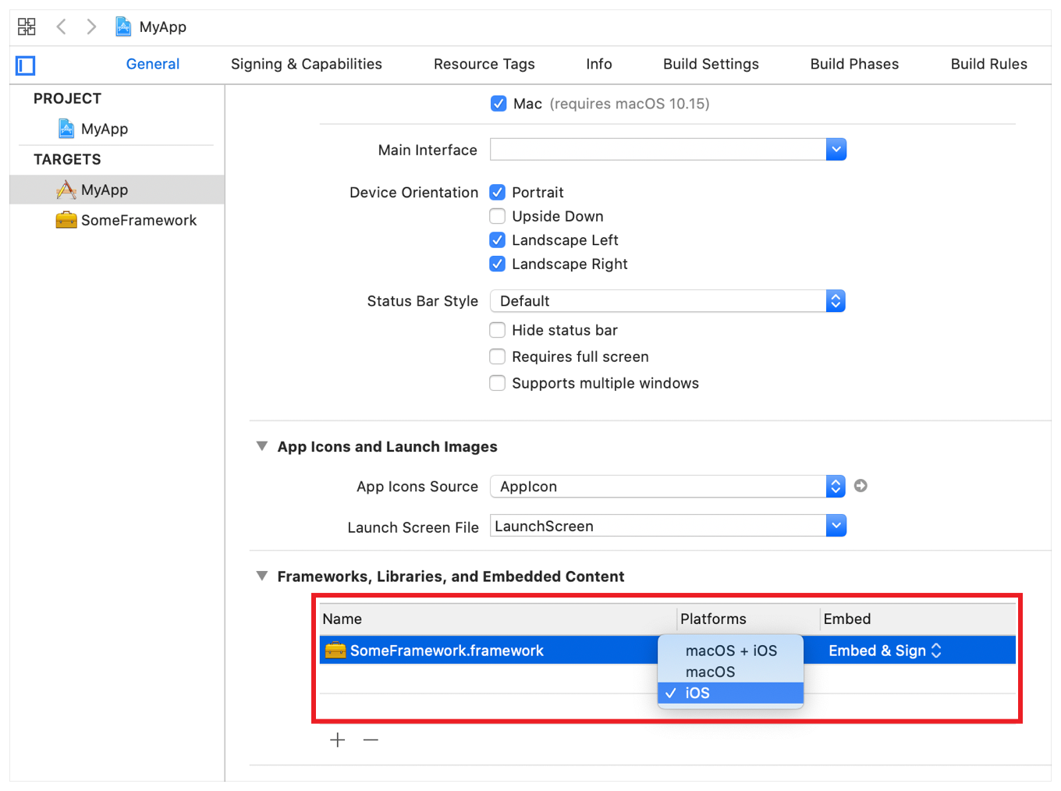This screenshot has width=1061, height=791.
Task: Click inside the Main Interface input field
Action: [655, 149]
